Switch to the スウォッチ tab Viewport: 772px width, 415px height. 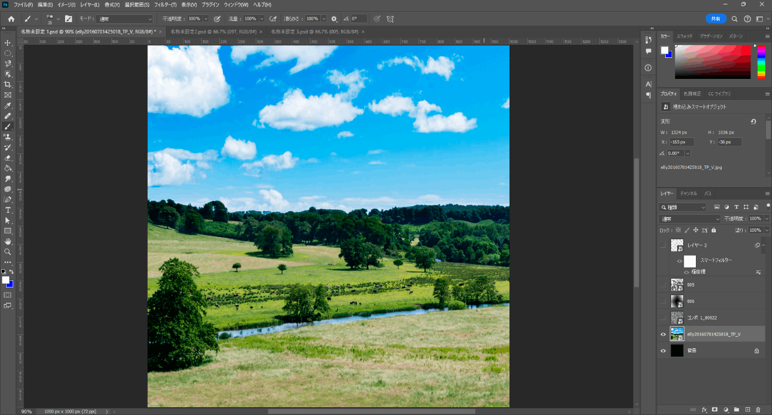[685, 36]
